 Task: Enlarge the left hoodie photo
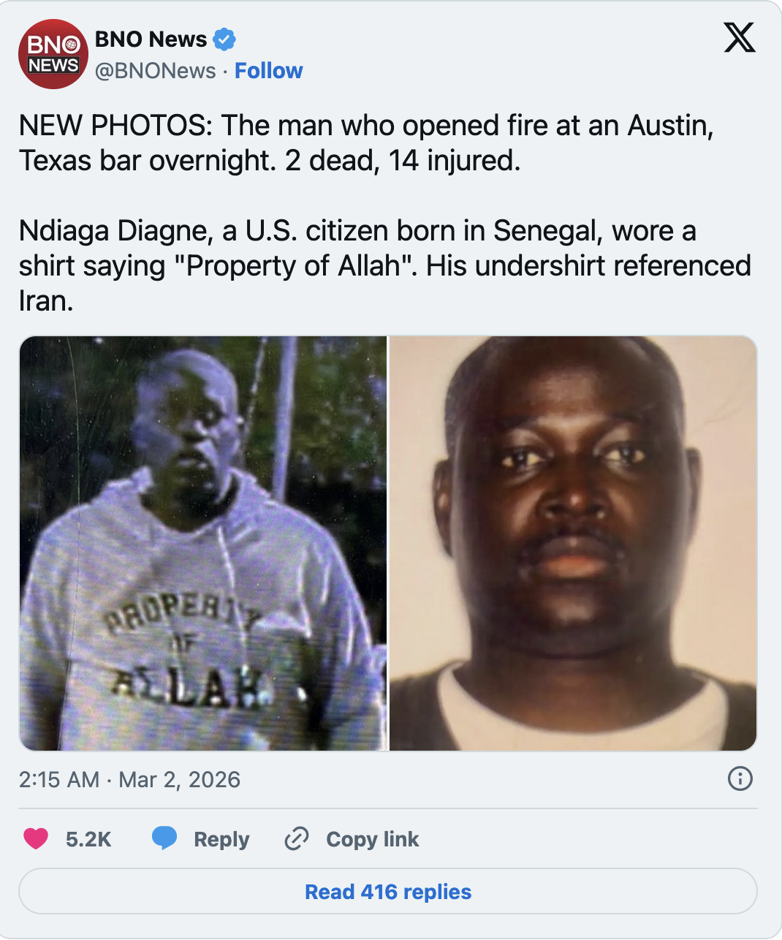[202, 543]
